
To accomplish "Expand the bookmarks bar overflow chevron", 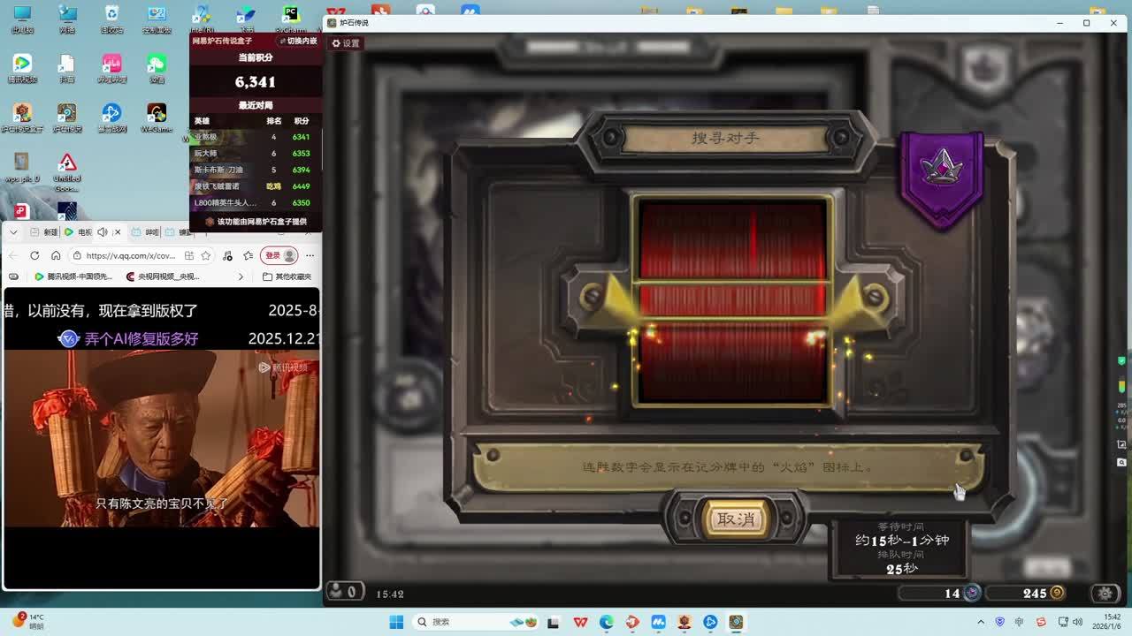I will pos(241,276).
